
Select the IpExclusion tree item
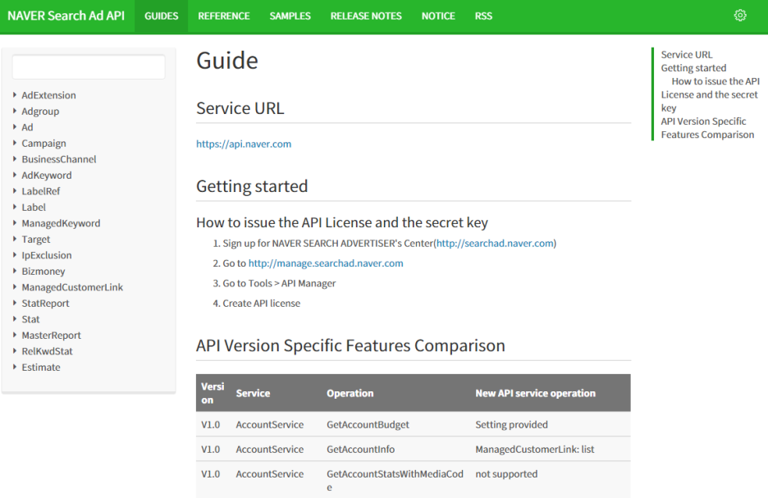47,255
